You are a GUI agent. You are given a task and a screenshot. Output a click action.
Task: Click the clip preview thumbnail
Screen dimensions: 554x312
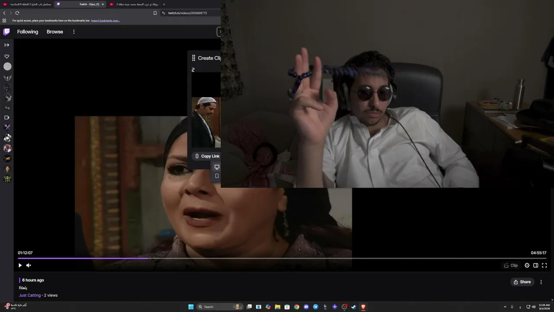point(206,122)
